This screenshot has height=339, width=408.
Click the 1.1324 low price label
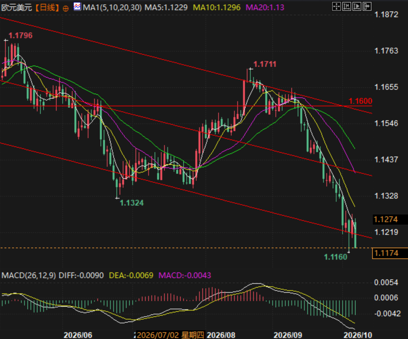[131, 203]
